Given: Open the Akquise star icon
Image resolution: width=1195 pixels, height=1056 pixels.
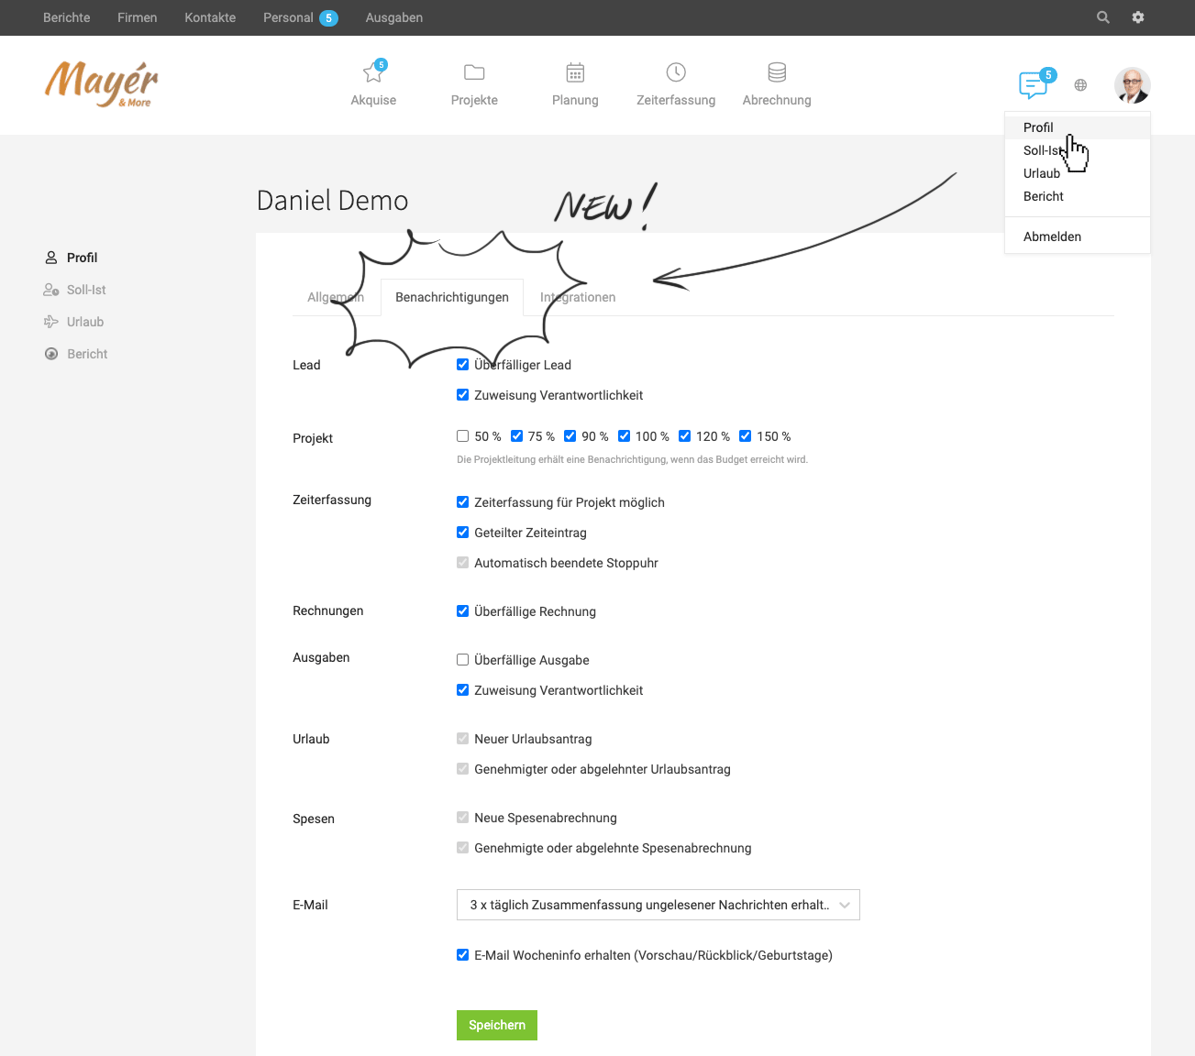Looking at the screenshot, I should pos(373,72).
